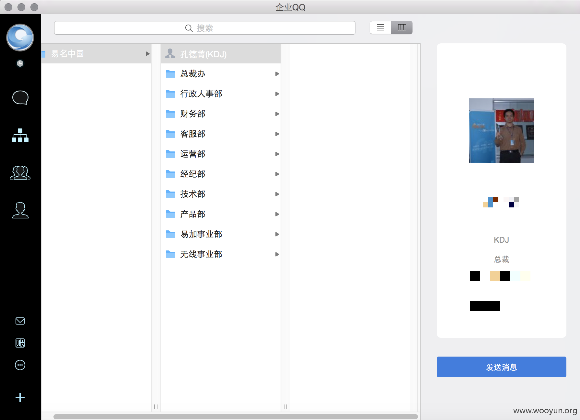
Task: Select contact 孔德菁(KDJ)
Action: coord(221,54)
